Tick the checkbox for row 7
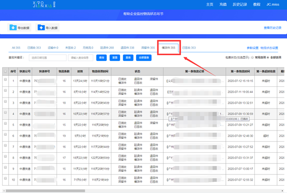Screen dimensions: 287x193 6,145
